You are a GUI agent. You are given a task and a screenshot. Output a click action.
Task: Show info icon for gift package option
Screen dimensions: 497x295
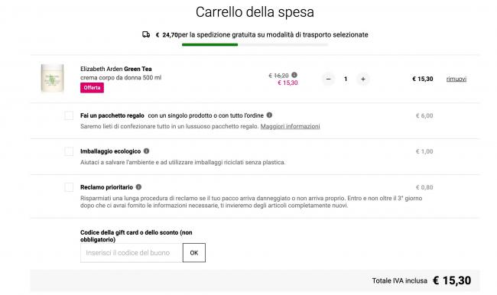tap(269, 115)
